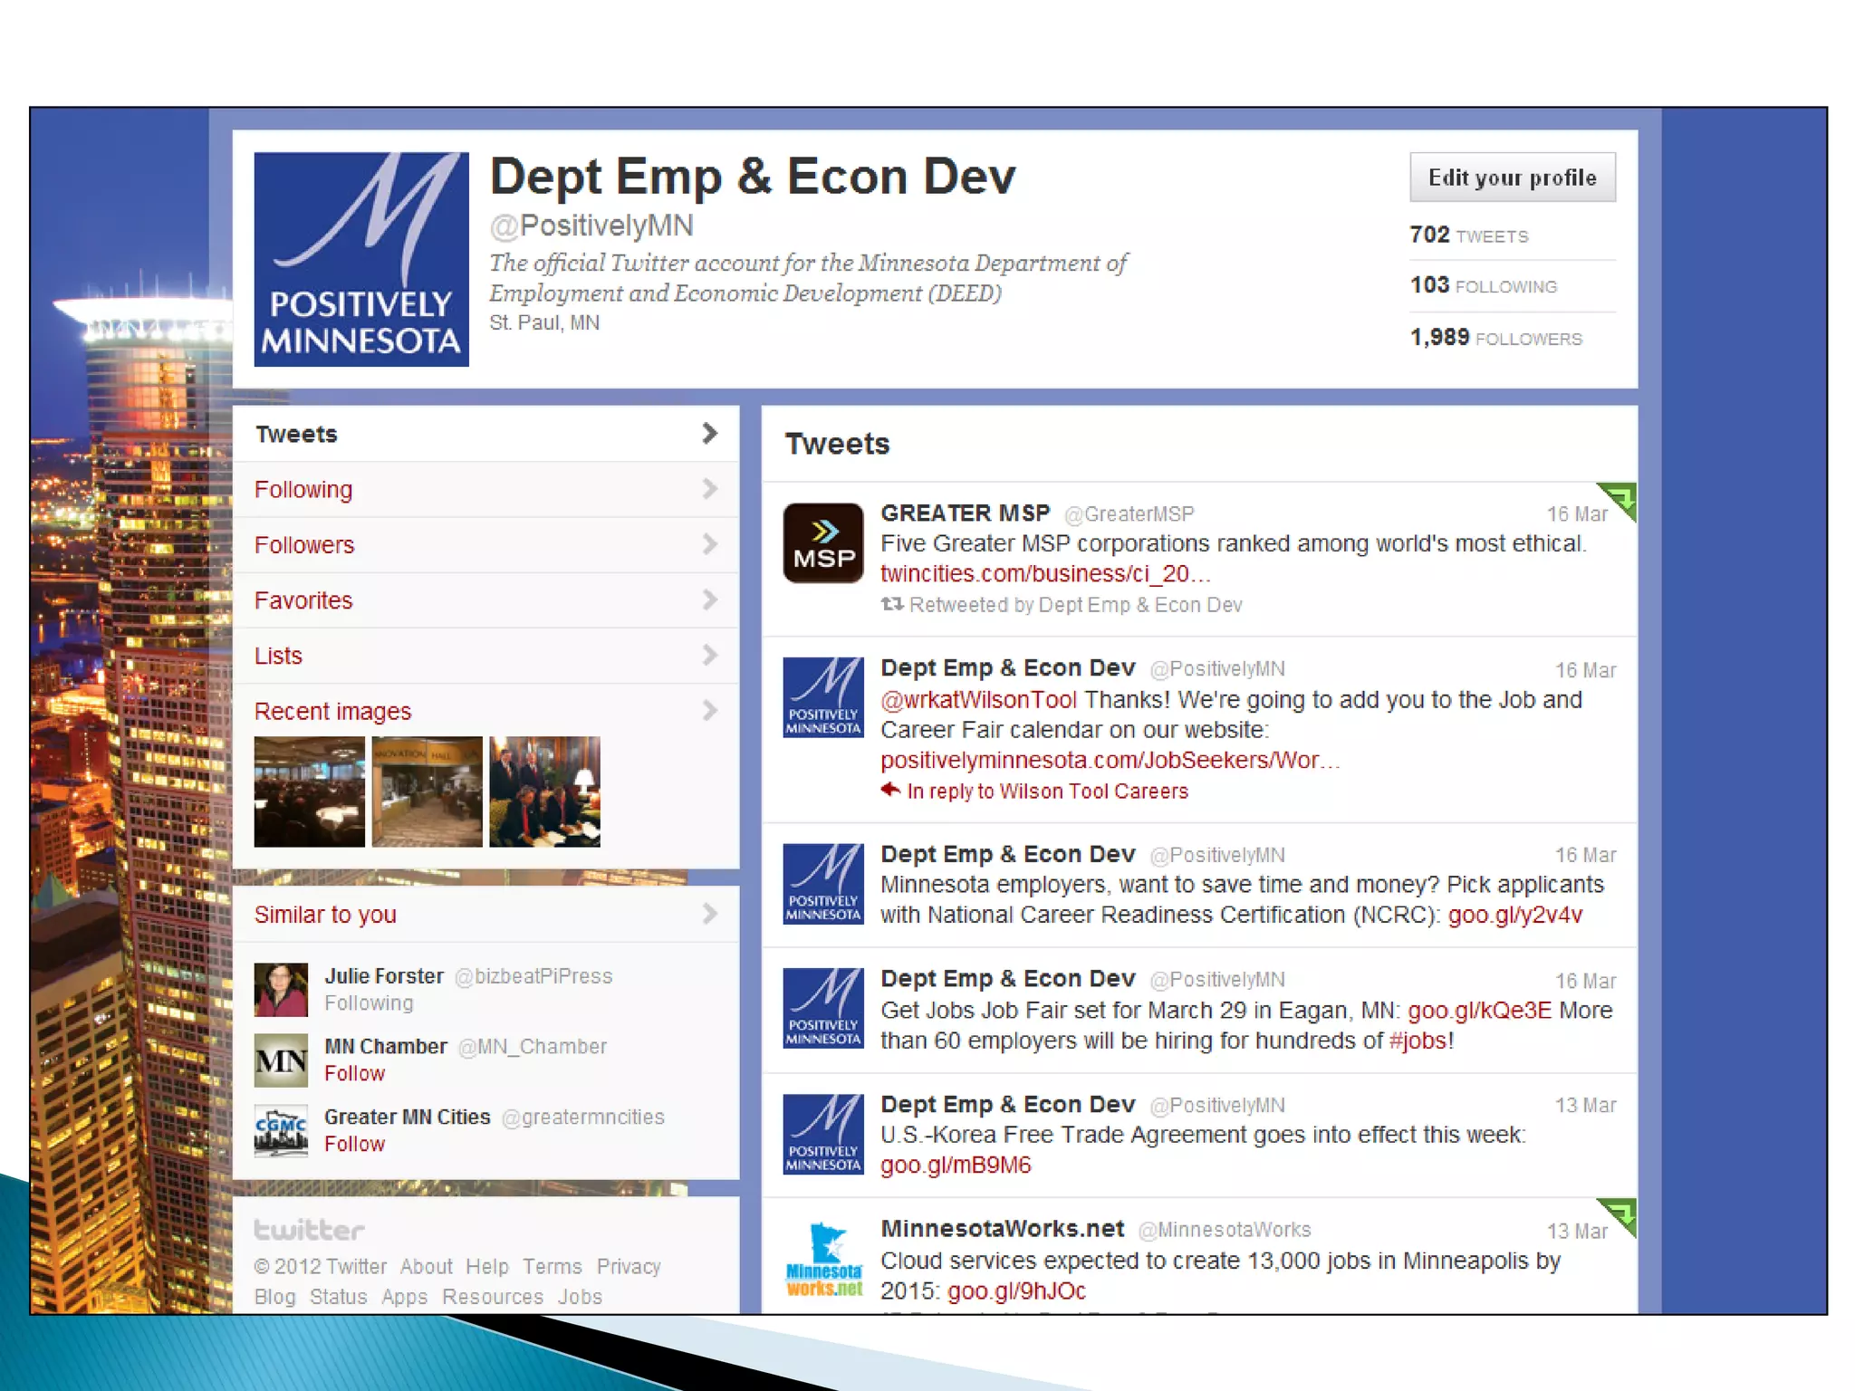Viewport: 1855px width, 1391px height.
Task: Click the MinnesotaWorks.net avatar icon
Action: [x=822, y=1260]
